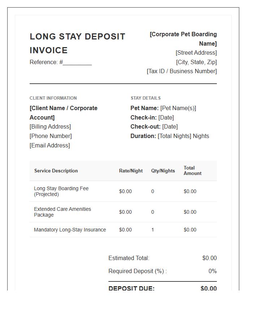This screenshot has width=253, height=326.
Task: Select the '[Corporate Pet Boarding Name]' placeholder
Action: coord(183,39)
